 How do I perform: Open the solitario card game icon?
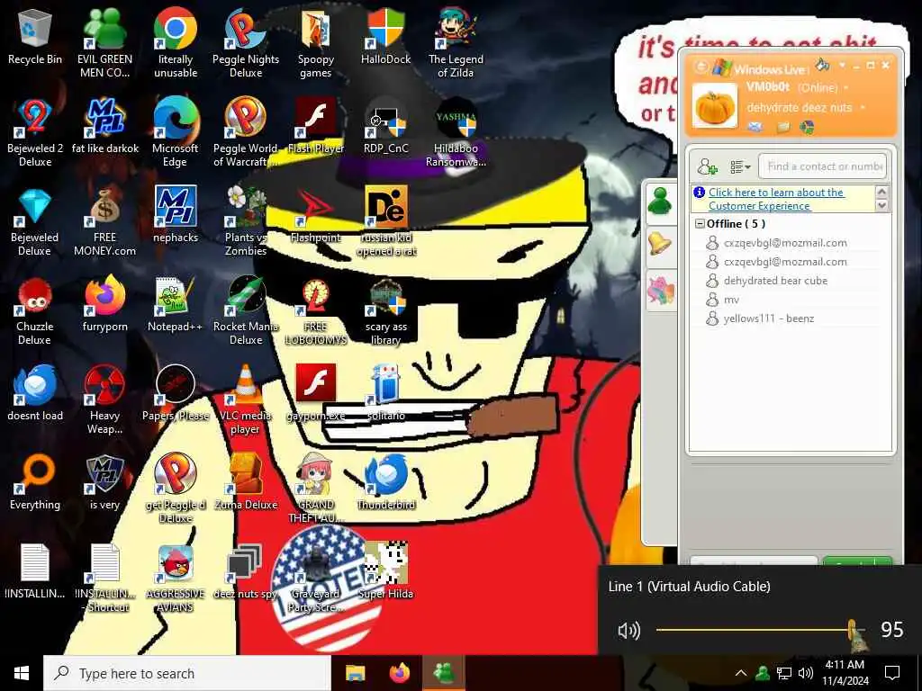coord(385,393)
